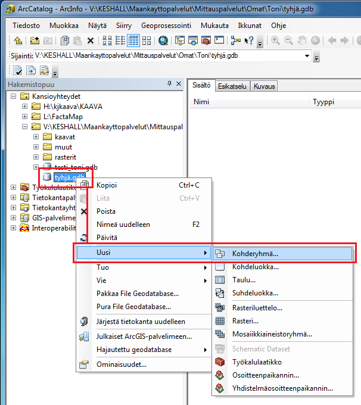The height and width of the screenshot is (405, 361).
Task: Sort by the Tyyppi column header
Action: point(335,102)
